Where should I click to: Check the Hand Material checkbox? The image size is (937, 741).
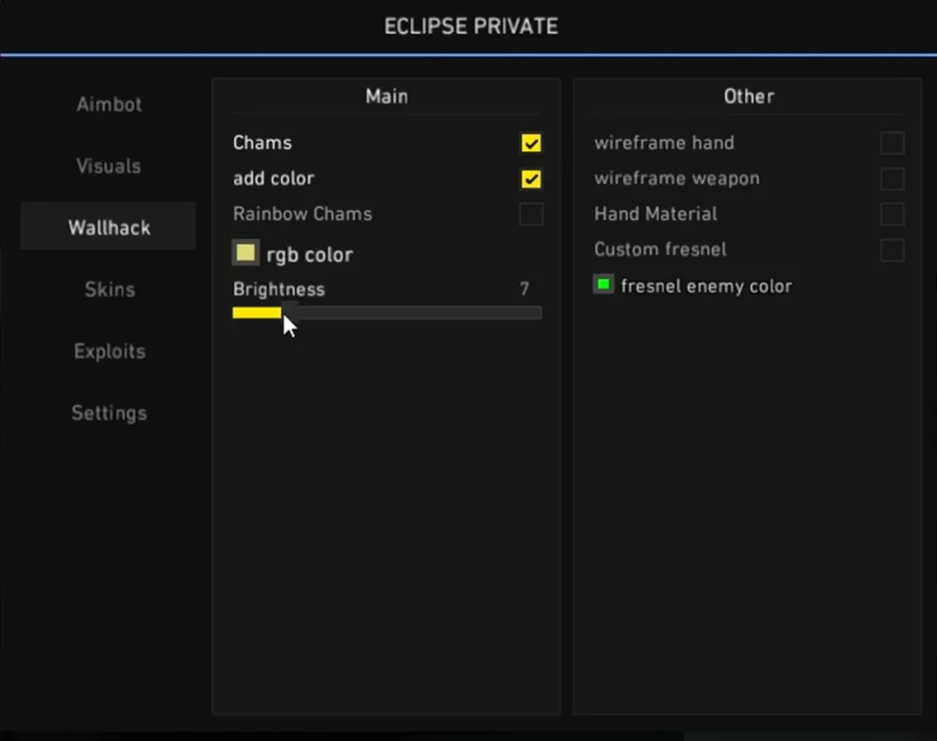[x=892, y=215]
